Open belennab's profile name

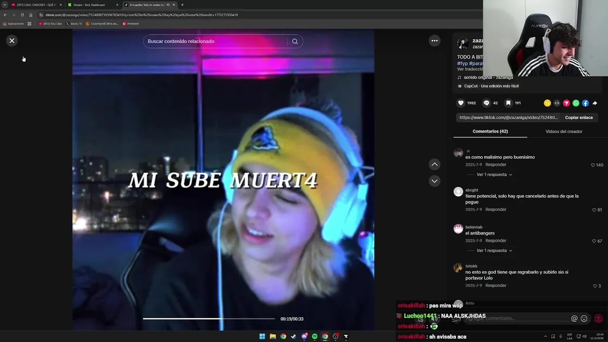(474, 227)
